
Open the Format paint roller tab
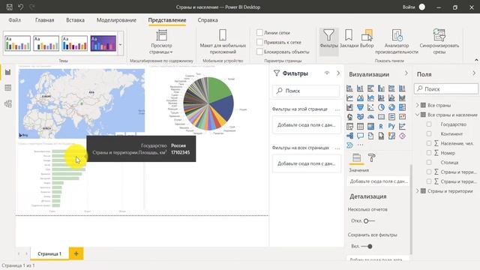coord(372,158)
